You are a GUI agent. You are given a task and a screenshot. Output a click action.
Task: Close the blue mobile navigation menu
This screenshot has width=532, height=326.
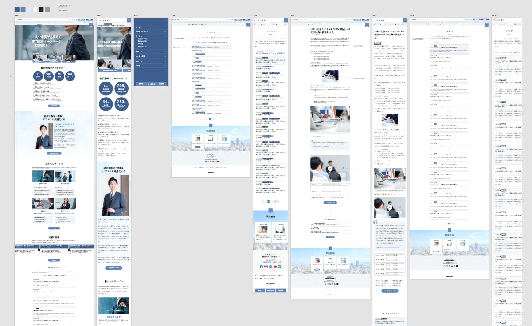pos(166,20)
